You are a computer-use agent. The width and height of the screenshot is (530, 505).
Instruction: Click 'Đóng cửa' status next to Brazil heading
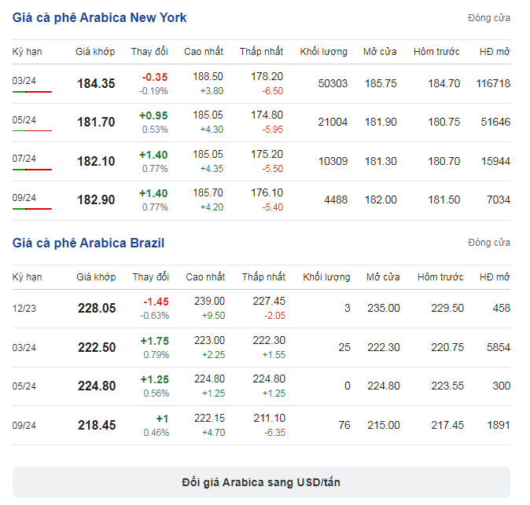point(489,243)
